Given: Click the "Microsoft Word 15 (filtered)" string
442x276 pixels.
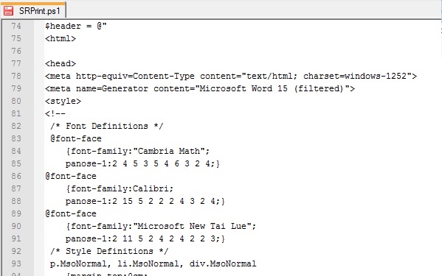Looking at the screenshot, I should tap(274, 88).
